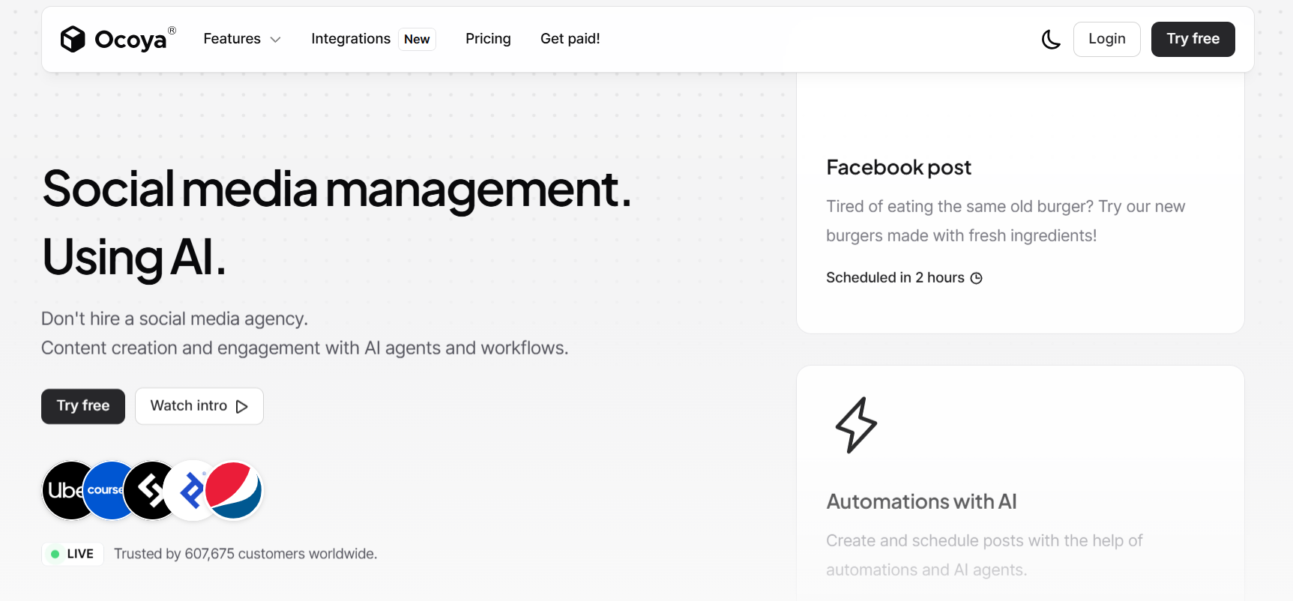Click the clock icon next to Scheduled in 2 hours

976,278
